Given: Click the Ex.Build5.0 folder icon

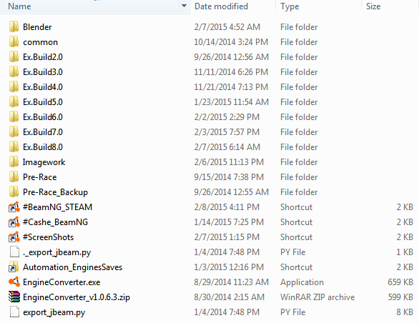Looking at the screenshot, I should click(x=14, y=101).
